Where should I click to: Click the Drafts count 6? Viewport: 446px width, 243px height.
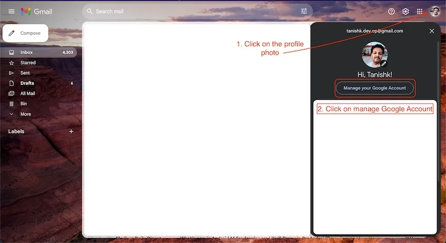click(x=72, y=83)
